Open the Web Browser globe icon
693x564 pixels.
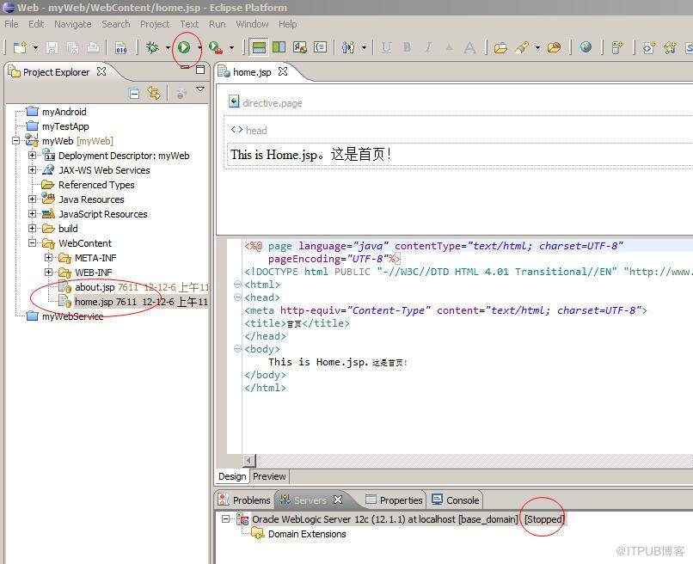click(586, 47)
